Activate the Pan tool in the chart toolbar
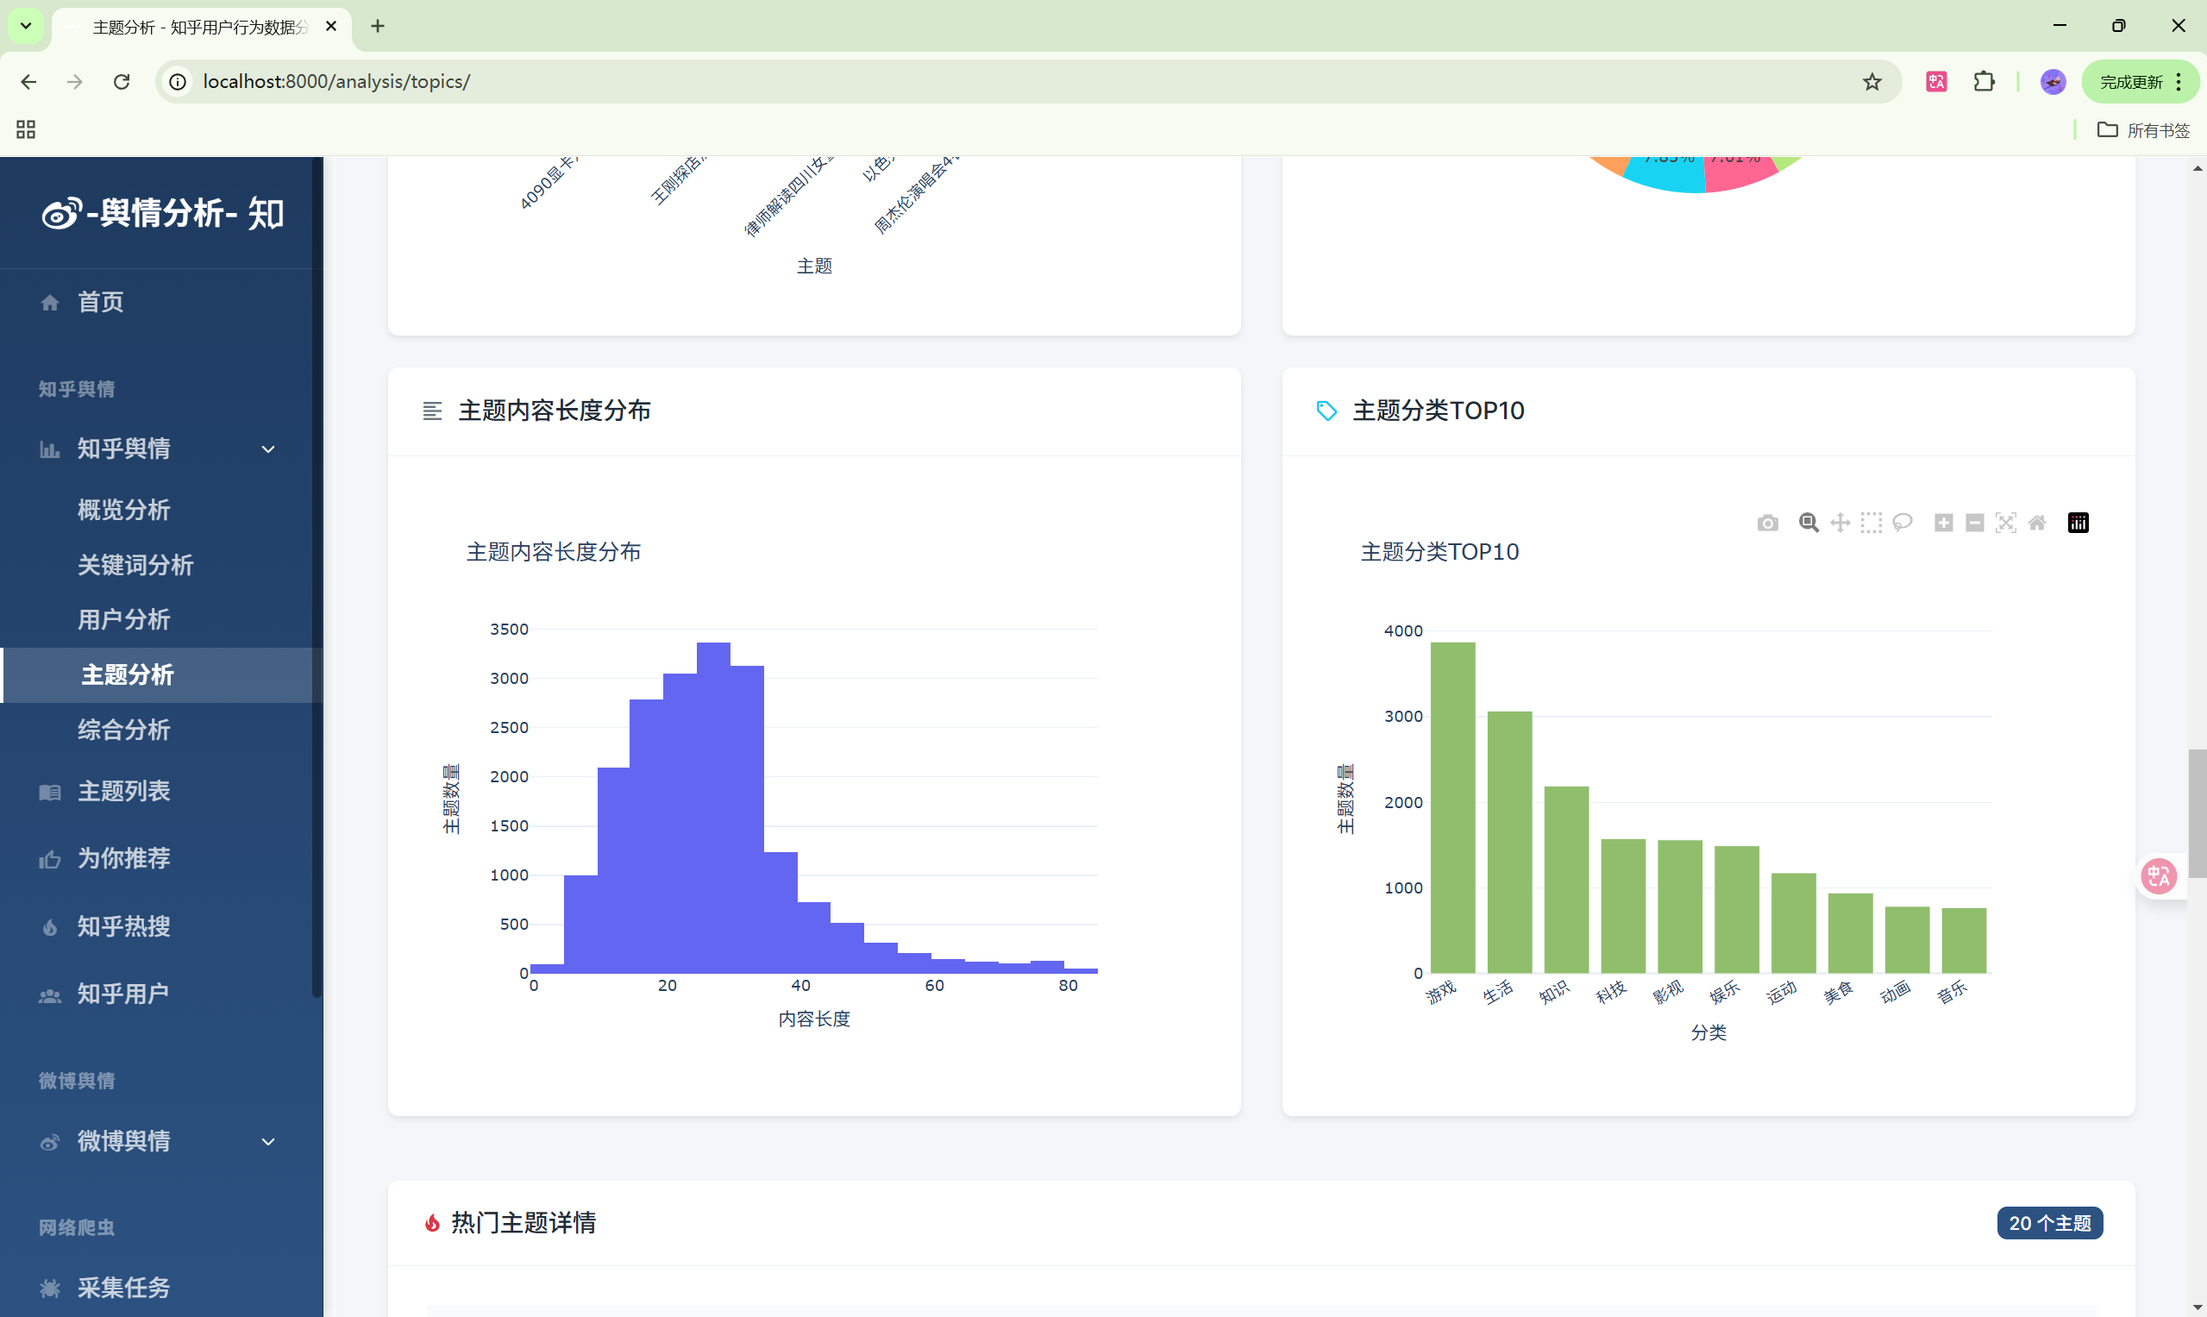Image resolution: width=2207 pixels, height=1317 pixels. click(x=1840, y=523)
